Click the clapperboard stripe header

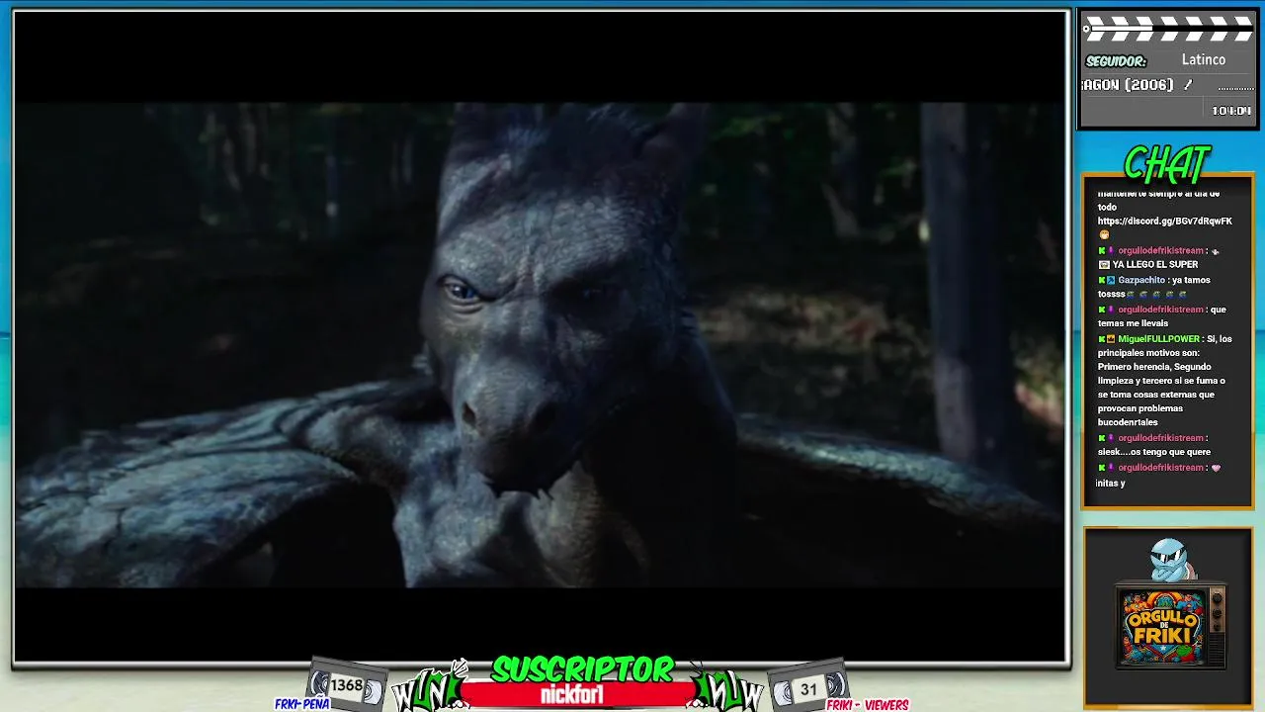click(x=1168, y=29)
